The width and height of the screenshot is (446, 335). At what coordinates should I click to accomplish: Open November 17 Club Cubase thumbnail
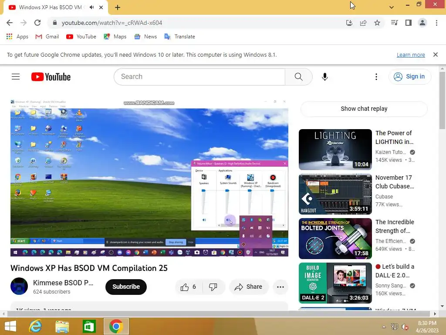[x=335, y=194]
